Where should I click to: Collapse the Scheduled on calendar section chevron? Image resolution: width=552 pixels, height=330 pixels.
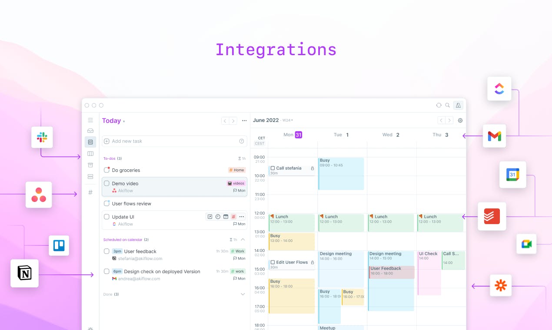[243, 239]
